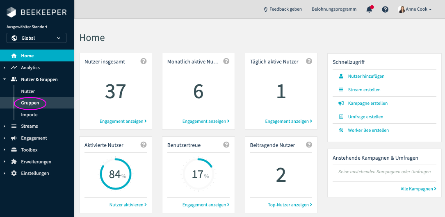Open the notifications bell icon
This screenshot has width=445, height=217.
[x=369, y=9]
